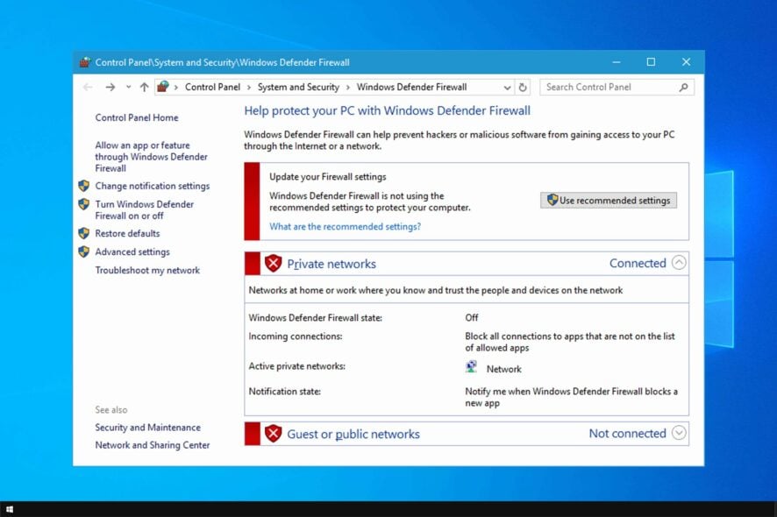The image size is (777, 517).
Task: Expand the Guest or public networks section
Action: (679, 433)
